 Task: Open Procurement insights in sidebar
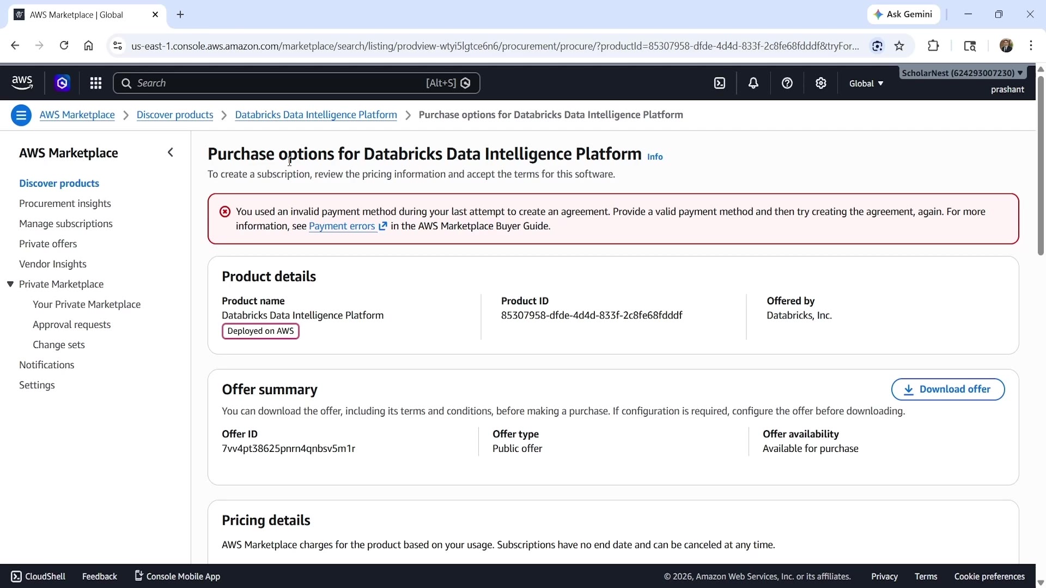(65, 204)
